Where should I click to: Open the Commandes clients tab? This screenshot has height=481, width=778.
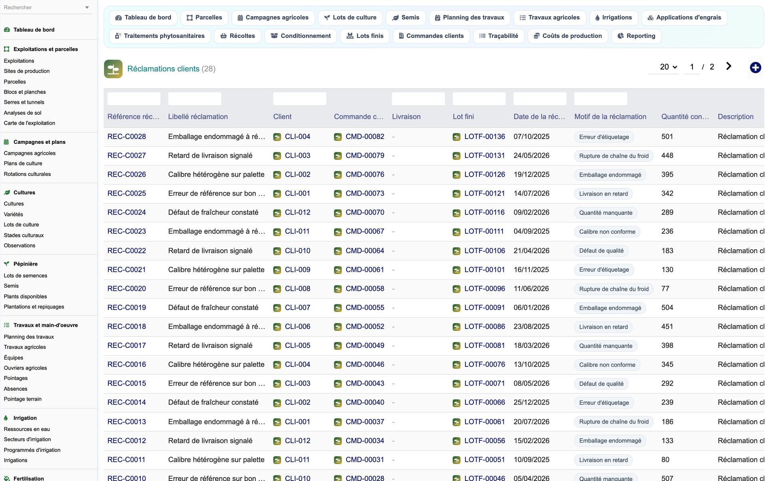pyautogui.click(x=431, y=36)
